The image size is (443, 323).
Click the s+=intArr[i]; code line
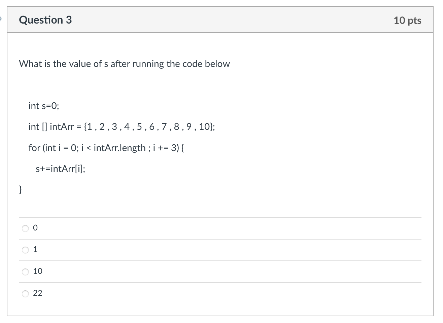click(x=61, y=169)
